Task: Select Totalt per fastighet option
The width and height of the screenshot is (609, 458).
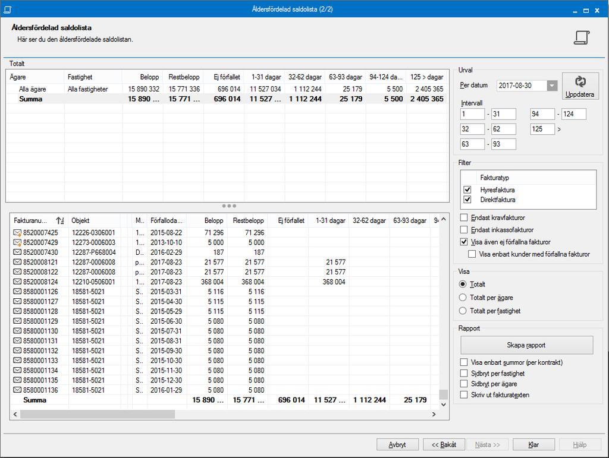Action: point(463,311)
